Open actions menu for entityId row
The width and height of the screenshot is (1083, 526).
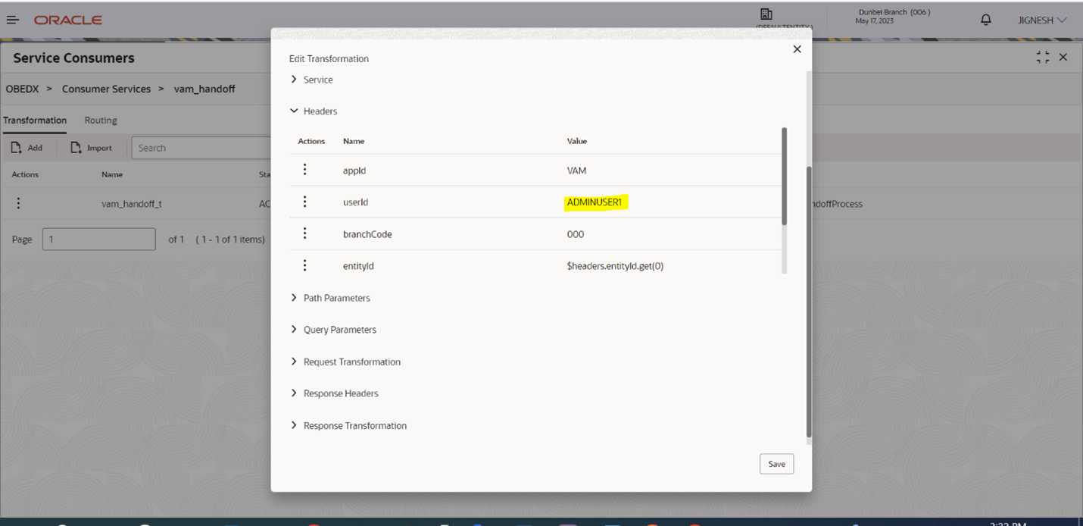[305, 265]
